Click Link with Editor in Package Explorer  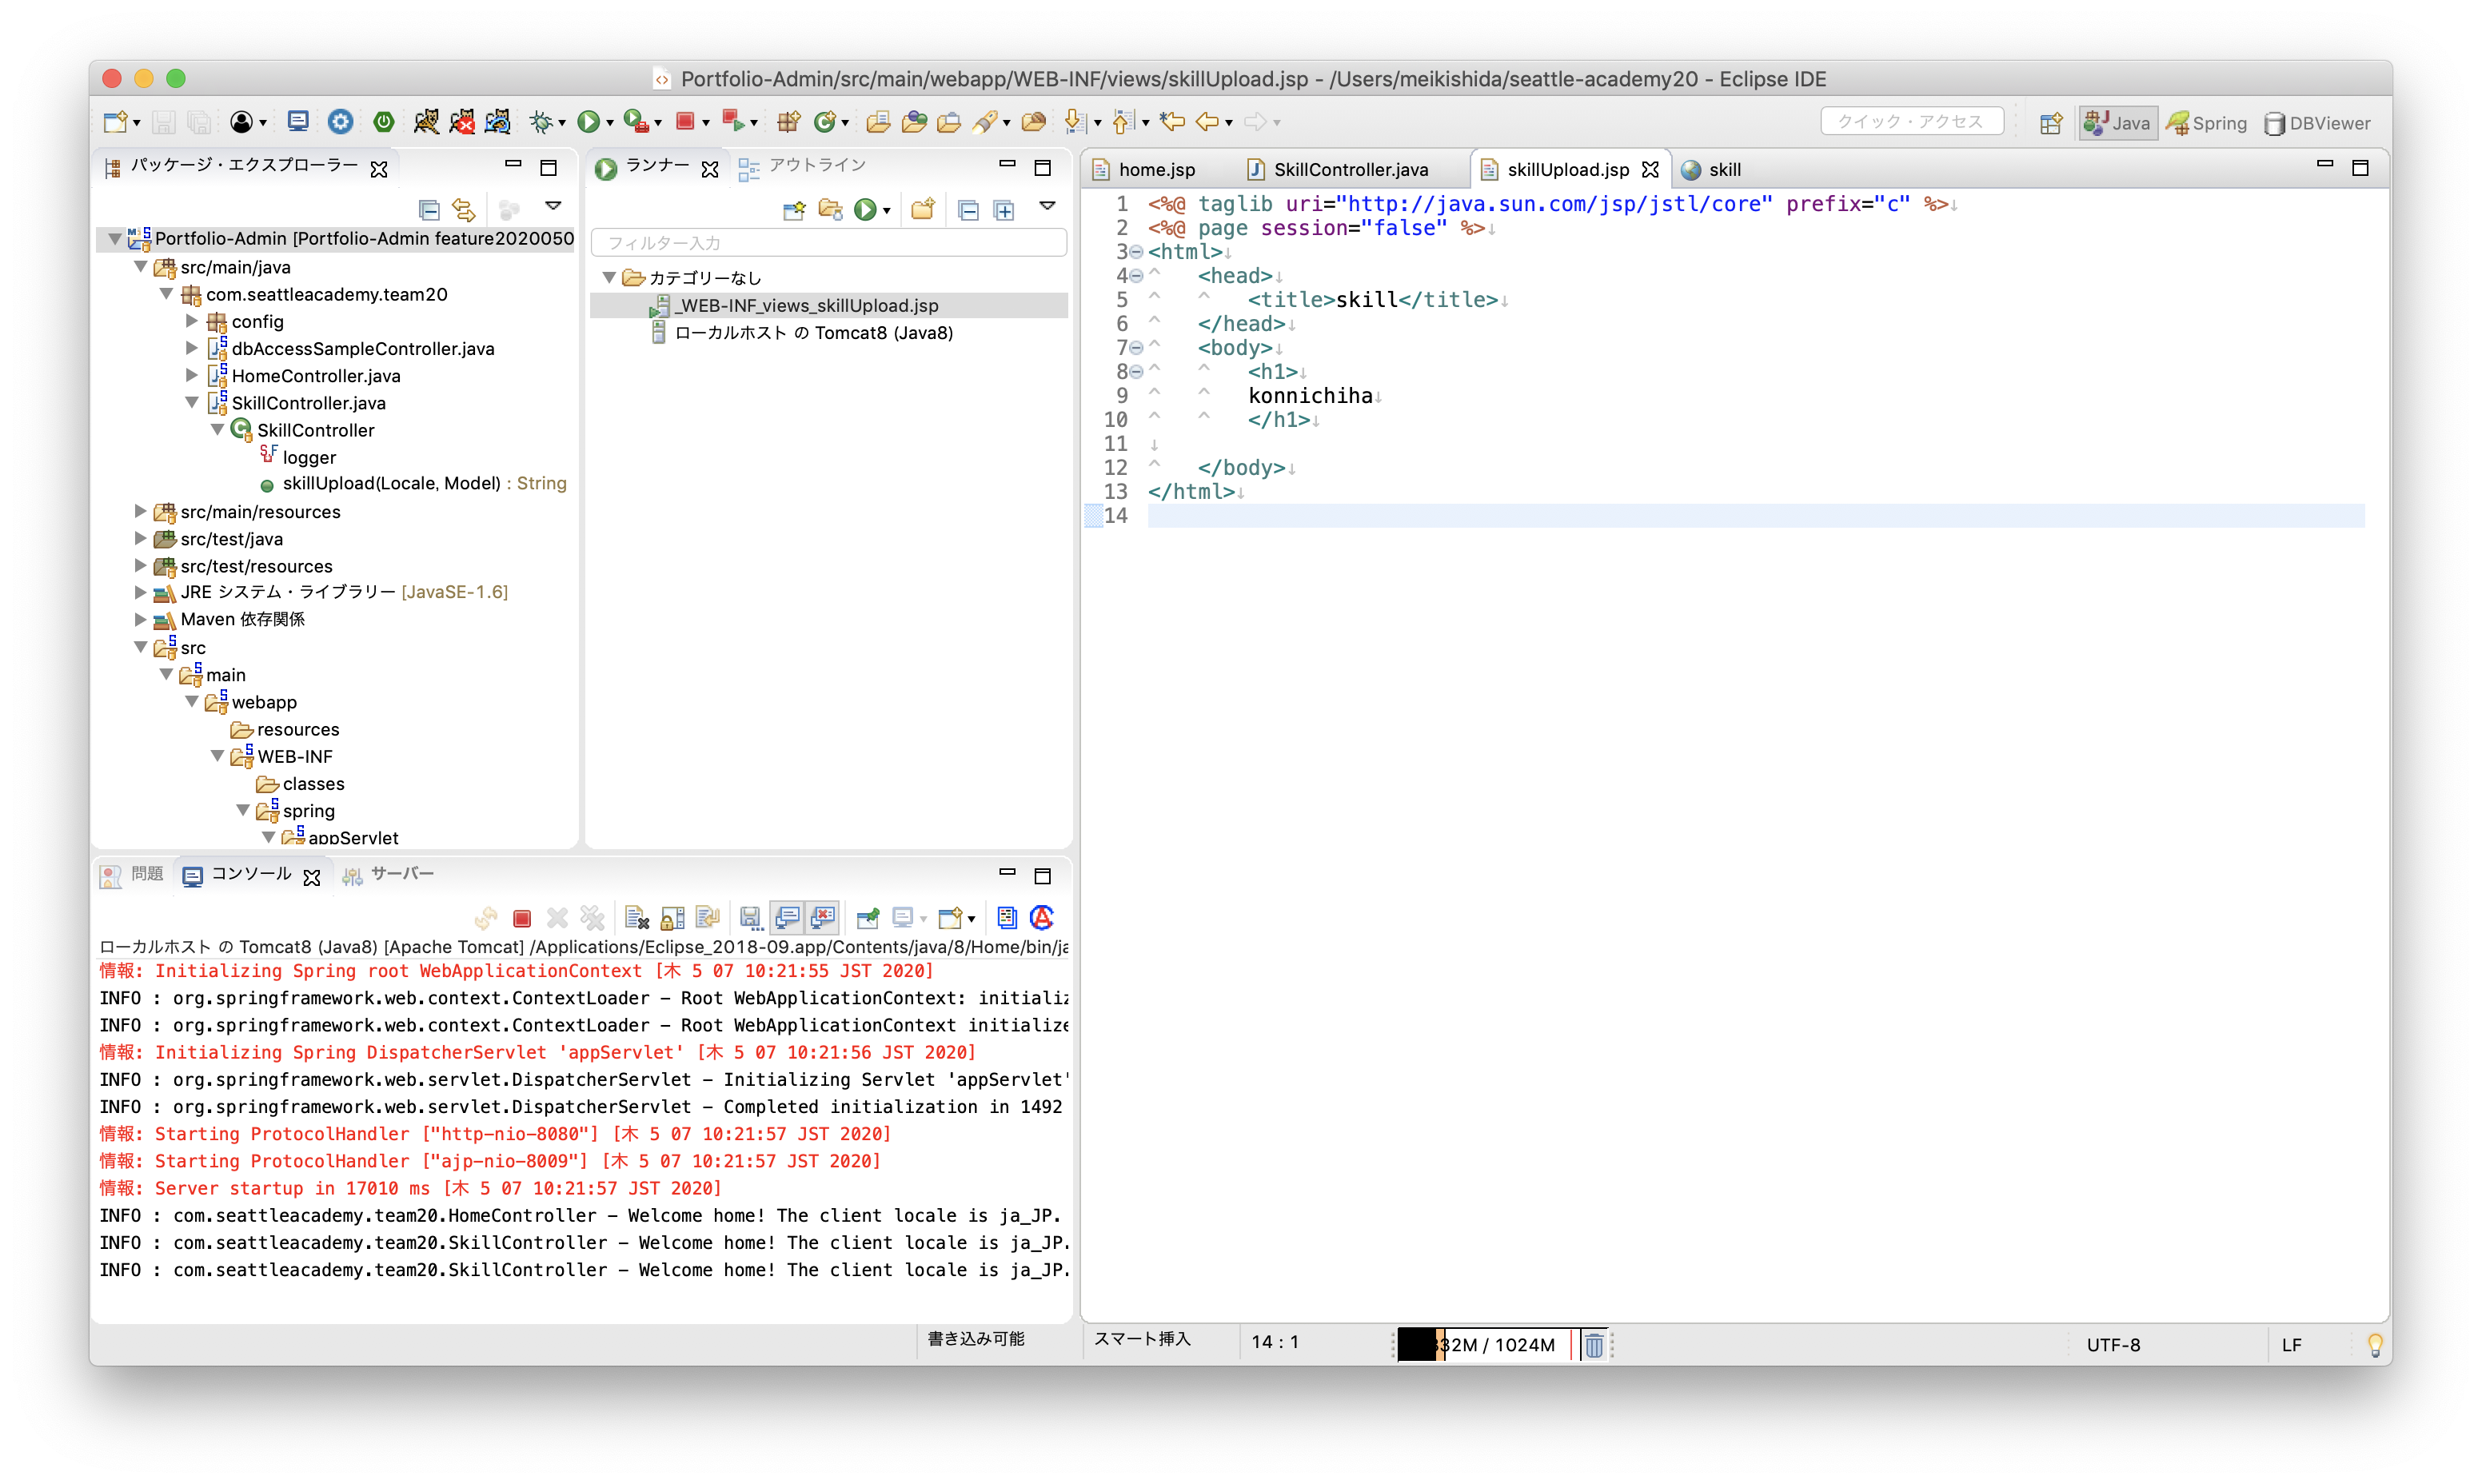[x=463, y=209]
